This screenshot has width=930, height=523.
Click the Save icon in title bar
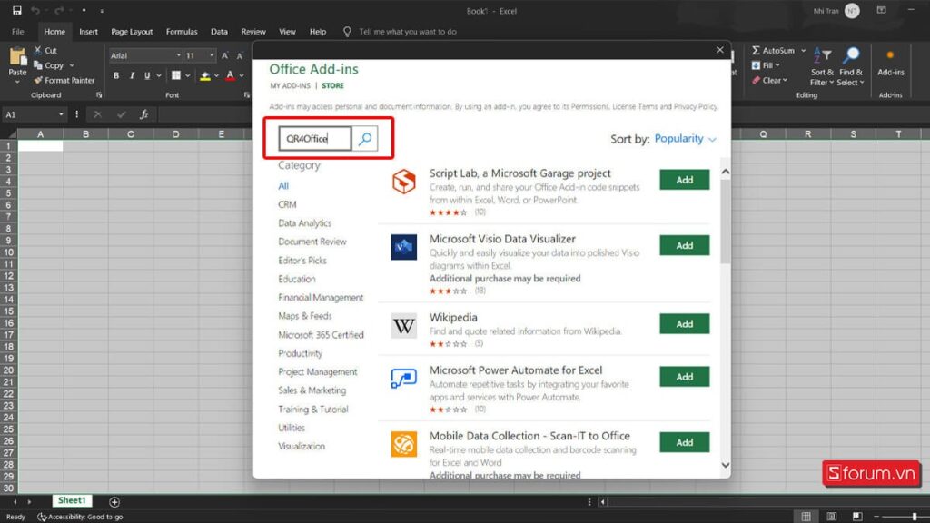coord(16,11)
